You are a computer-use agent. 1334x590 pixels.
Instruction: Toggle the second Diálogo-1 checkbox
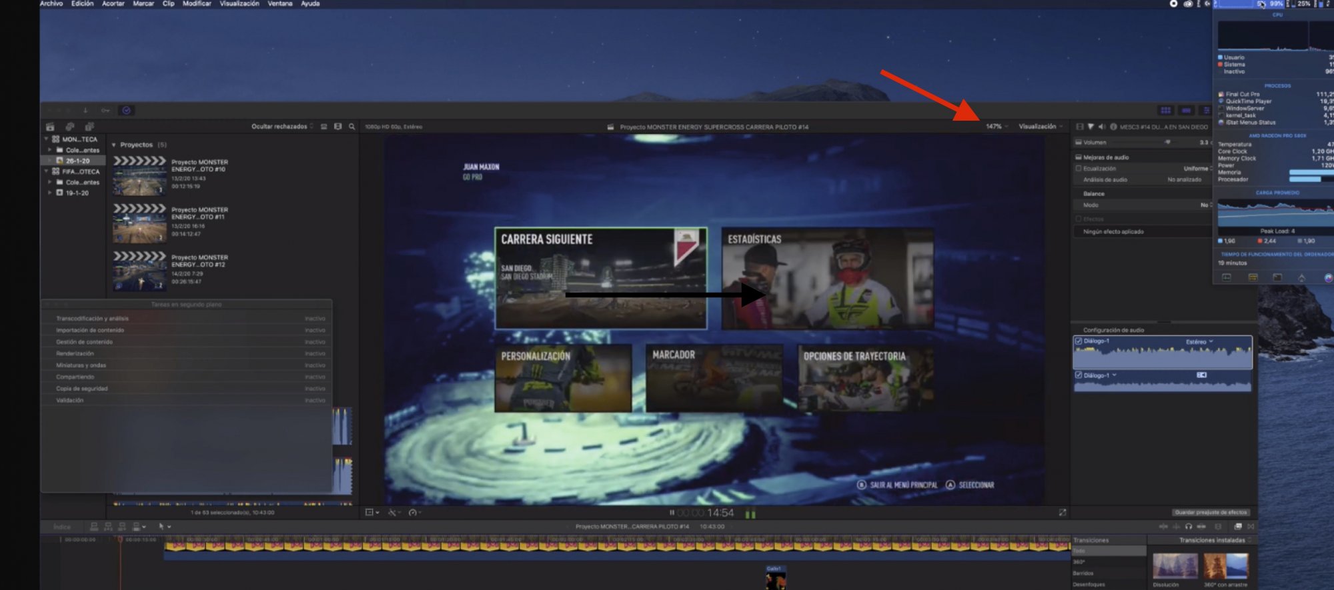coord(1079,375)
